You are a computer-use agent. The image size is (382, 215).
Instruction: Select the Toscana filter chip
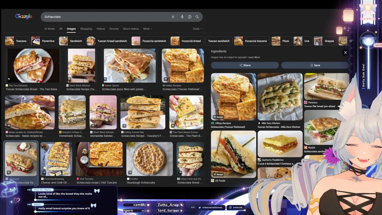[x=17, y=41]
